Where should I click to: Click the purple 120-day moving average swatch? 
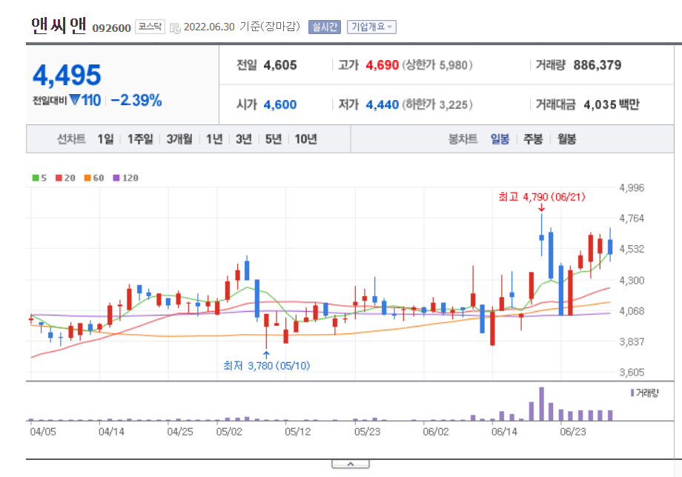(116, 178)
